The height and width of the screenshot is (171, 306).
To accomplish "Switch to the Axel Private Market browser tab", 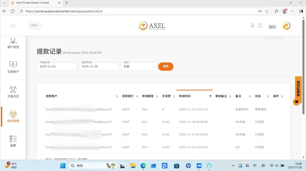I will pos(33,3).
